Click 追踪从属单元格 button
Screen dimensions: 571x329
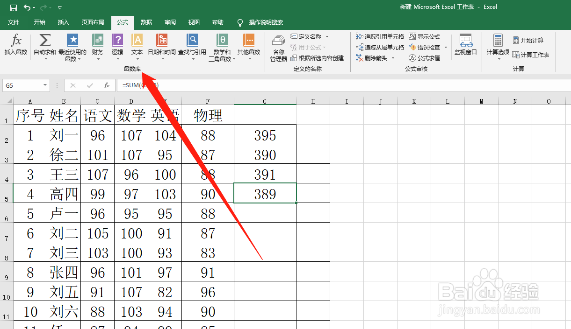point(380,47)
